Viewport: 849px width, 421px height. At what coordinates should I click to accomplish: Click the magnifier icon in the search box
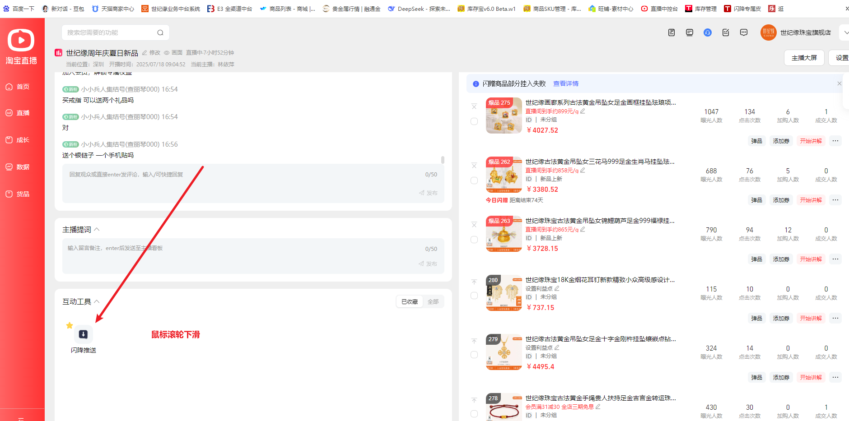point(160,32)
